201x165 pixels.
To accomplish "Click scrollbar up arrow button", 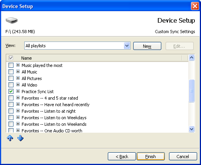I will point(191,58).
